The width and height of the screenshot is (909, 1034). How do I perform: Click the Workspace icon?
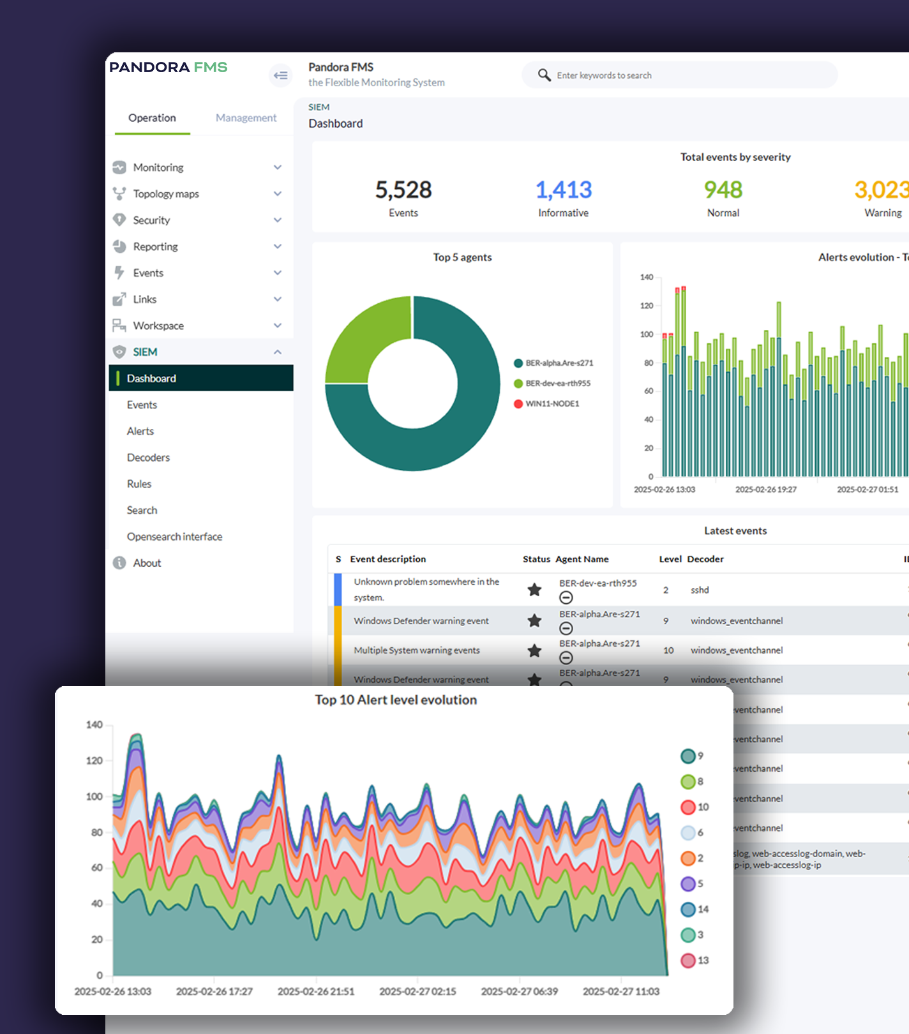coord(119,326)
